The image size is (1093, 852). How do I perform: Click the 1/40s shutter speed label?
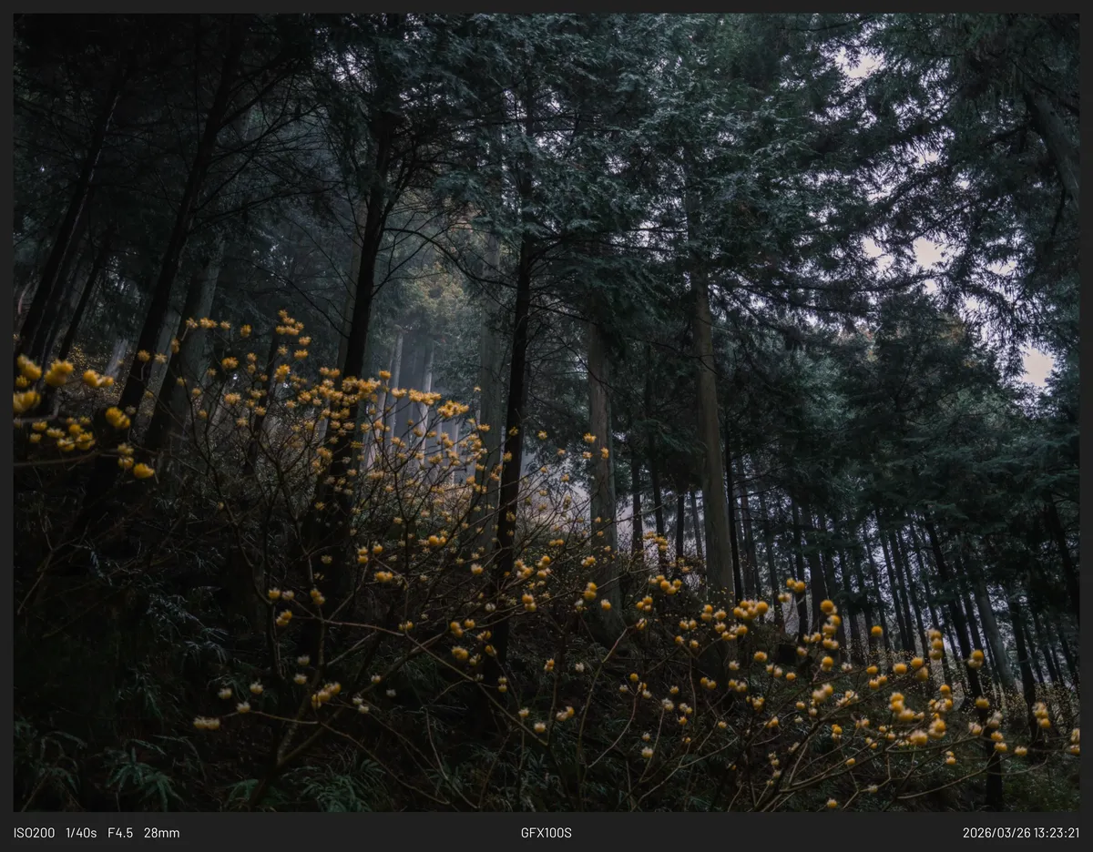(81, 833)
